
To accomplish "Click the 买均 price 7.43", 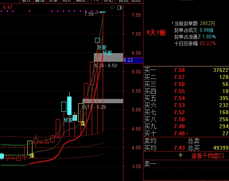I will pyautogui.click(x=179, y=148).
